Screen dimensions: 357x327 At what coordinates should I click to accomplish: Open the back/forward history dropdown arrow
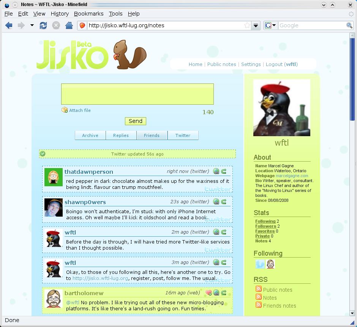tap(32, 25)
